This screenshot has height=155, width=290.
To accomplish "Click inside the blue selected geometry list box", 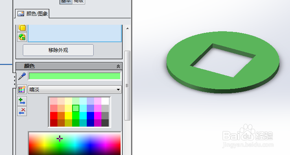I will tap(75, 33).
